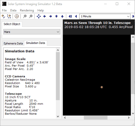Viewport: 135px width, 126px height.
Task: Click the planet size/scale toolbar icon
Action: click(9, 16)
